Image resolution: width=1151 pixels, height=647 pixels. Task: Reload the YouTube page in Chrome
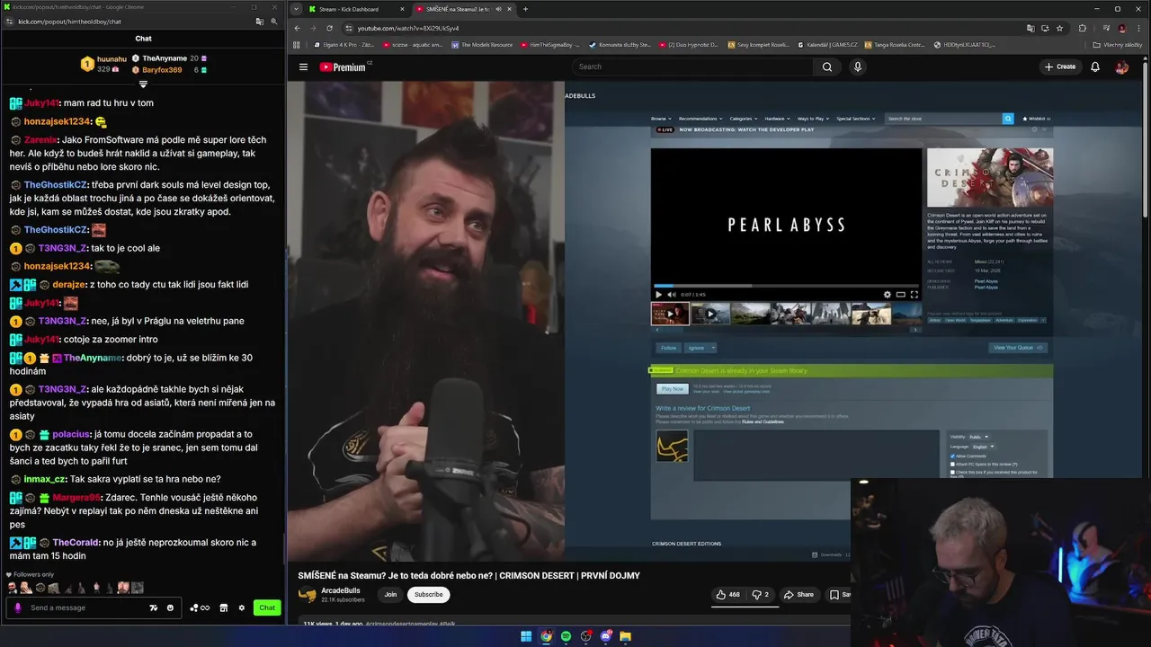pyautogui.click(x=329, y=28)
